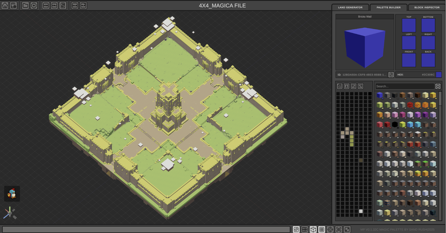Click the 4X4_MAGICA FILE title
This screenshot has height=233, width=446.
click(222, 5)
